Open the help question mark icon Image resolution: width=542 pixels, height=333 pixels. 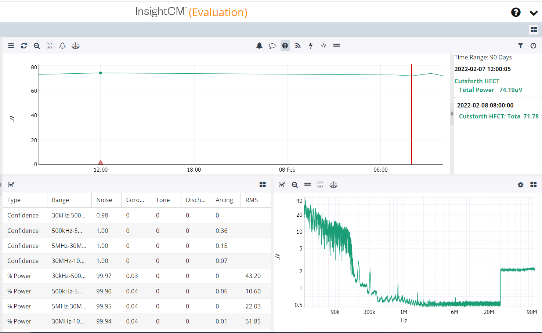click(x=516, y=12)
